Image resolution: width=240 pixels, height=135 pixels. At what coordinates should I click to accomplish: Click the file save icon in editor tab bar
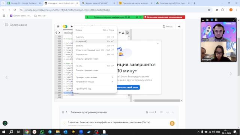coord(127,33)
